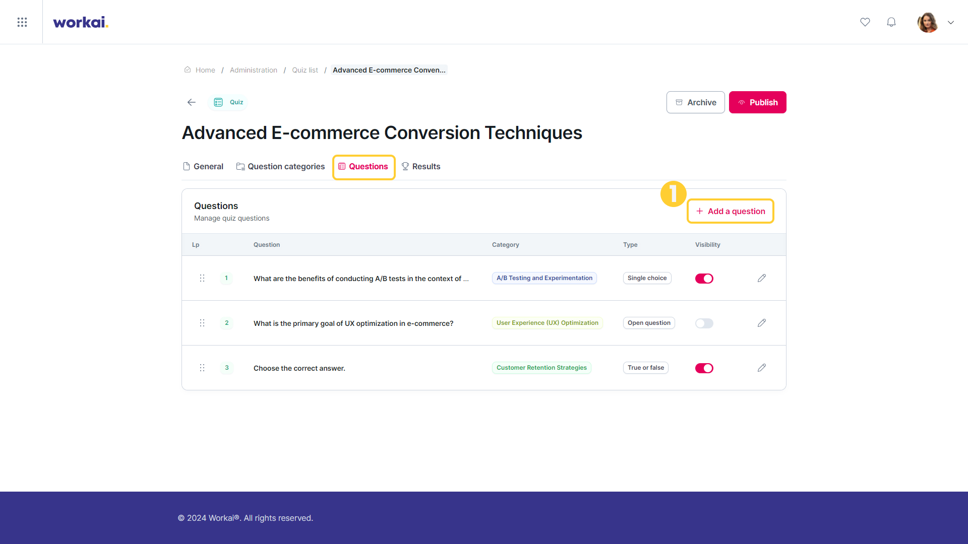Image resolution: width=968 pixels, height=544 pixels.
Task: Click 'Manage quiz questions' subtitle
Action: click(232, 218)
